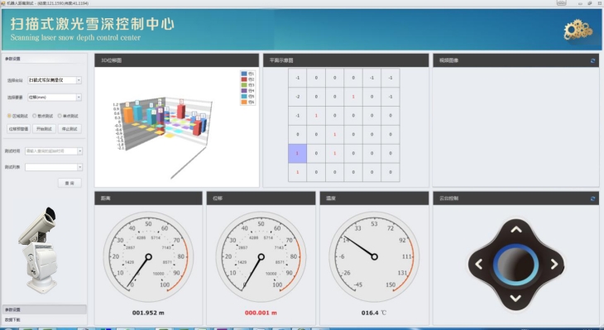Open the test time dropdown arrow

79,151
